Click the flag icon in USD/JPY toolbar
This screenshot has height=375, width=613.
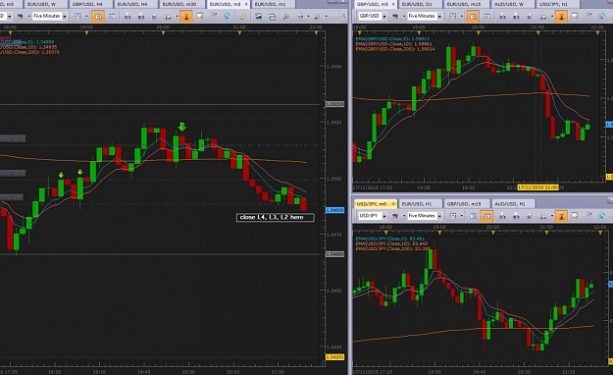(395, 216)
